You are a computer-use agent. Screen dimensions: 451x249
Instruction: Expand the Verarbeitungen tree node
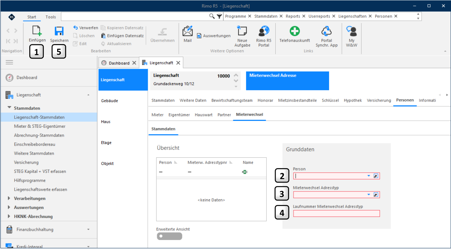[9, 198]
